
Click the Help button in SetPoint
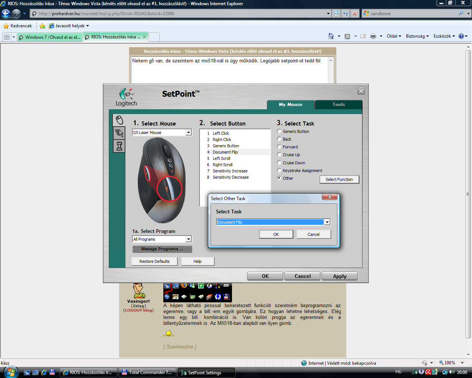click(198, 261)
